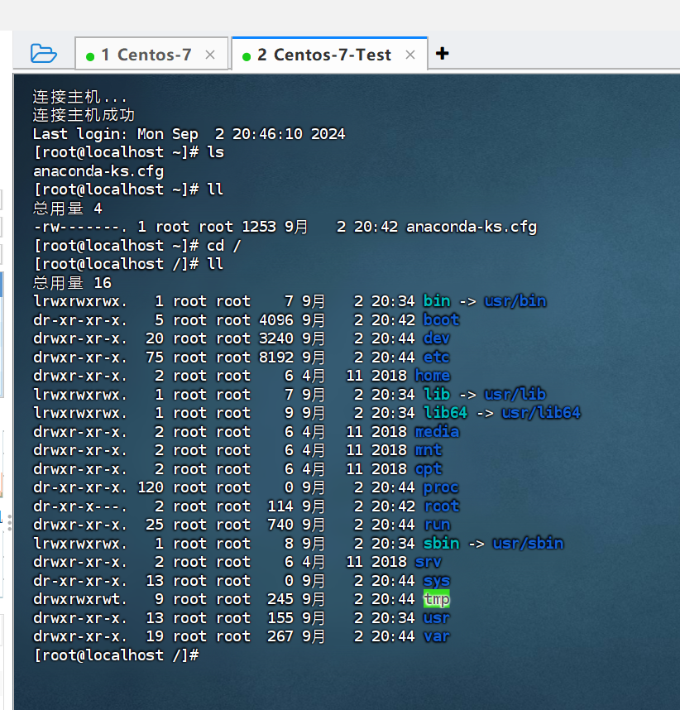Screen dimensions: 680x710
Task: Click the anaconda-ks.cfg filename in ll output
Action: (471, 227)
